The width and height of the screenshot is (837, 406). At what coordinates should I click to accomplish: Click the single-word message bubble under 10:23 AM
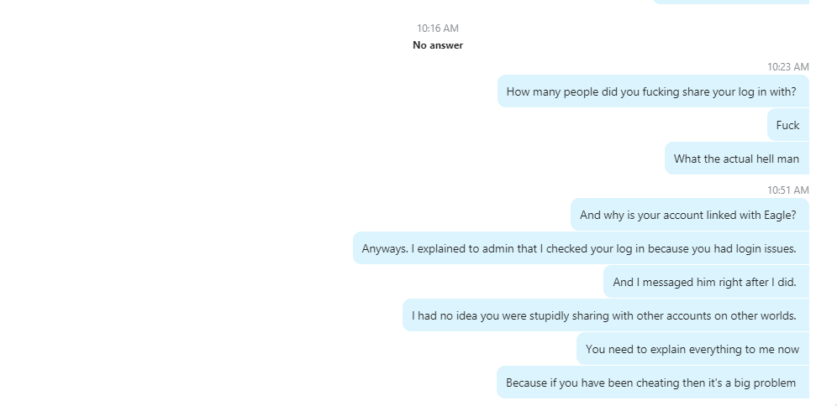(788, 125)
